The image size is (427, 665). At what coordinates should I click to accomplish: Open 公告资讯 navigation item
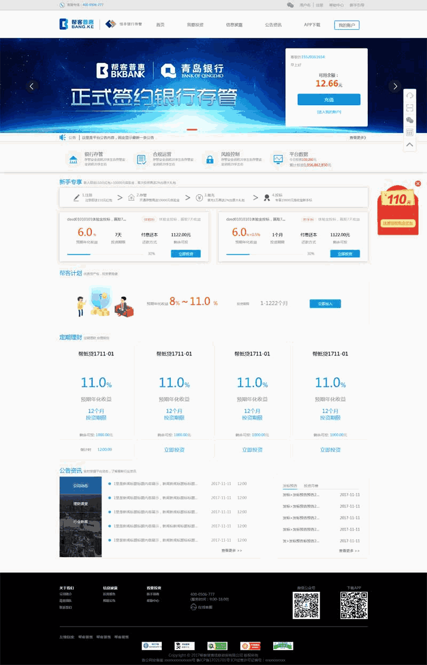click(273, 25)
